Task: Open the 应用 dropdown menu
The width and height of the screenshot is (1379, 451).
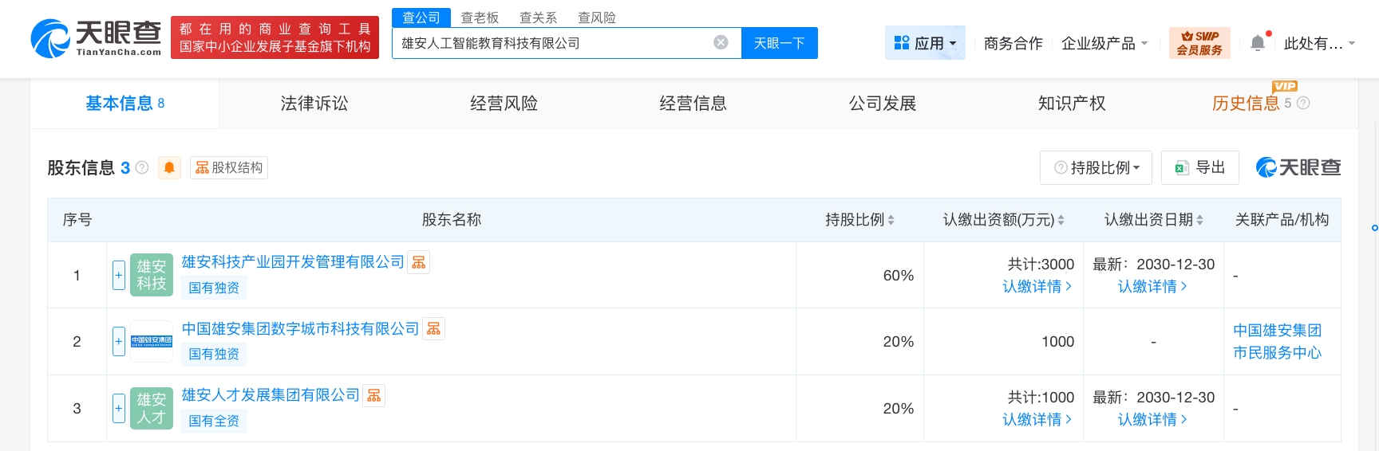Action: click(x=925, y=43)
